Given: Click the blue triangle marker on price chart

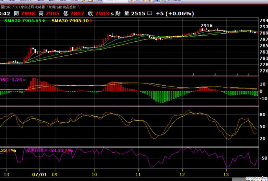Looking at the screenshot, I should 237,75.
